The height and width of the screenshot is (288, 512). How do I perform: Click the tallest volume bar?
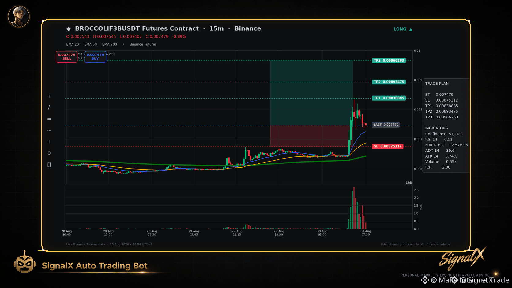click(354, 208)
